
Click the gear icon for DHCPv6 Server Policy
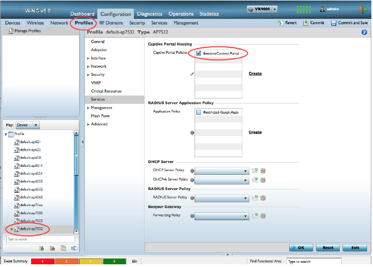coord(263,180)
